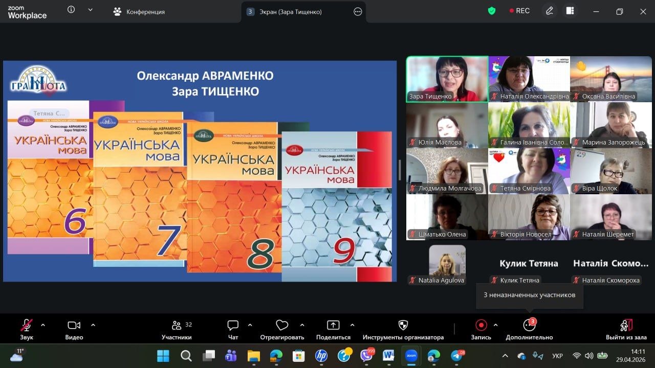
Task: Open File Explorer from the taskbar
Action: pyautogui.click(x=254, y=356)
